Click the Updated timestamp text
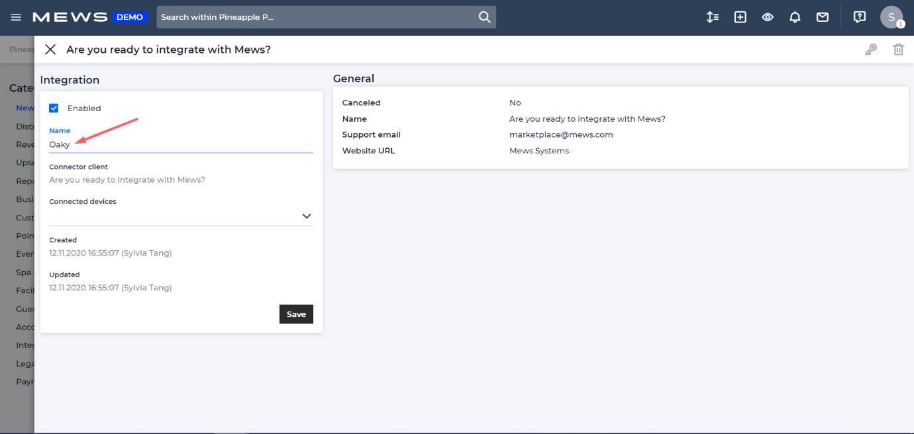This screenshot has width=914, height=434. pos(111,288)
